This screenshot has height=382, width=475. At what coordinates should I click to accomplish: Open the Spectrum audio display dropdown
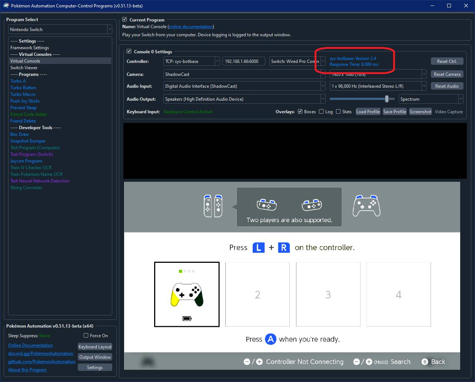coord(431,99)
